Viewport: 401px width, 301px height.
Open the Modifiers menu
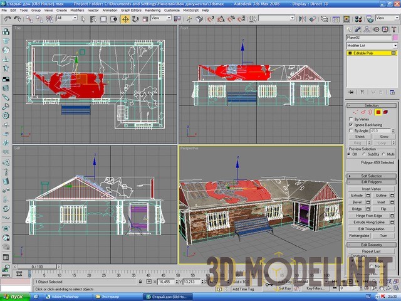point(77,11)
